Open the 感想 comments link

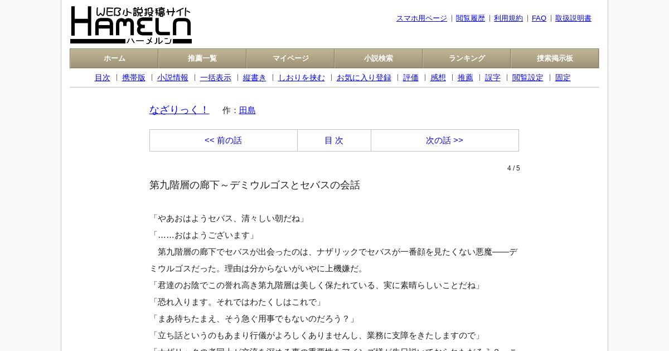[438, 78]
